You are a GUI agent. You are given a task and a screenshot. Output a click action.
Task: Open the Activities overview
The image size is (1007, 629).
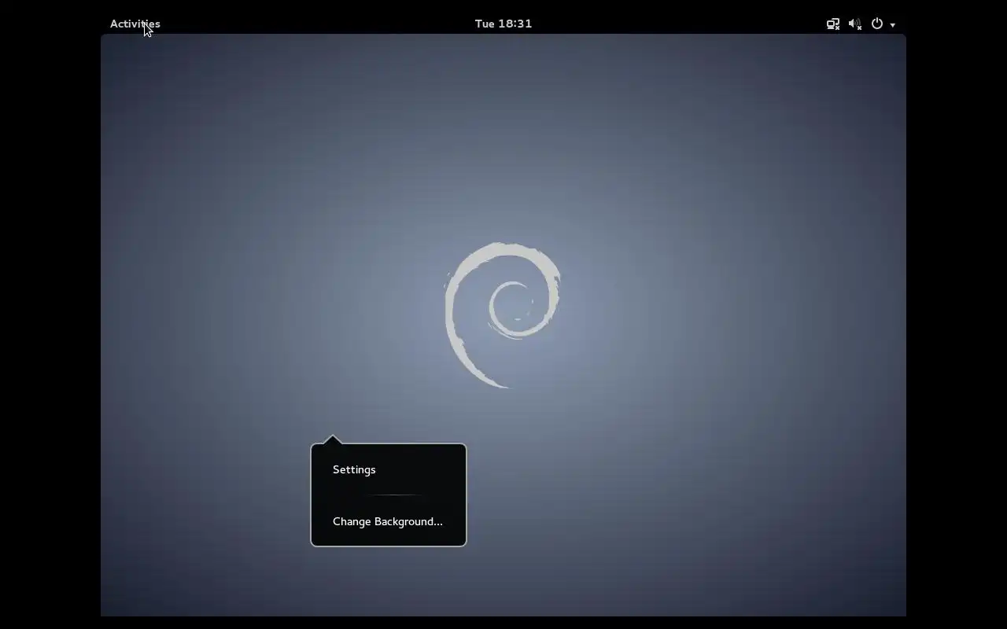[x=135, y=24]
